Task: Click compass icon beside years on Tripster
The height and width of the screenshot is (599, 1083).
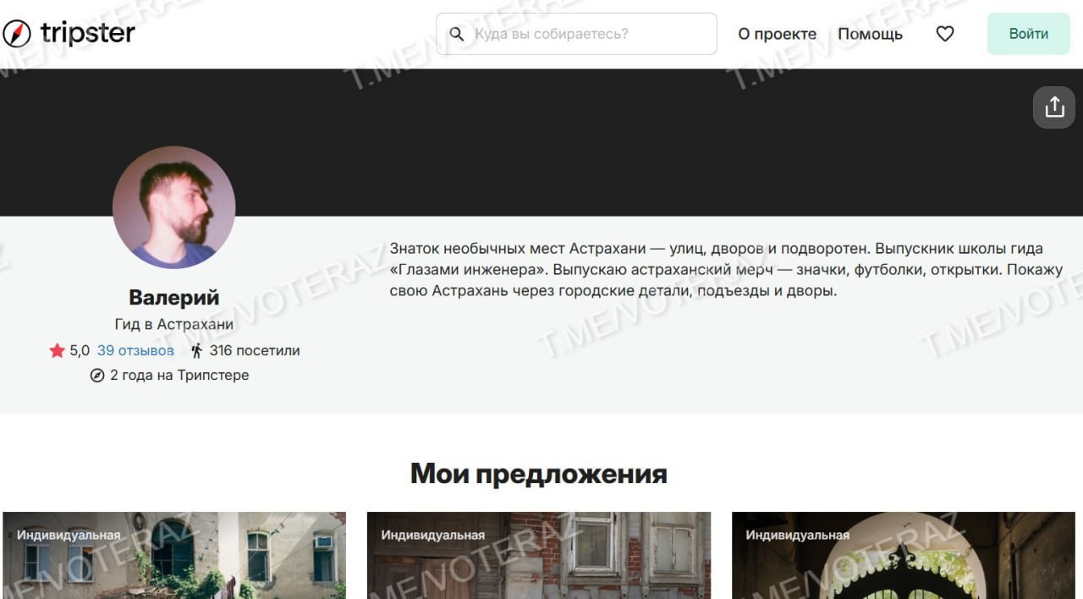Action: tap(97, 375)
